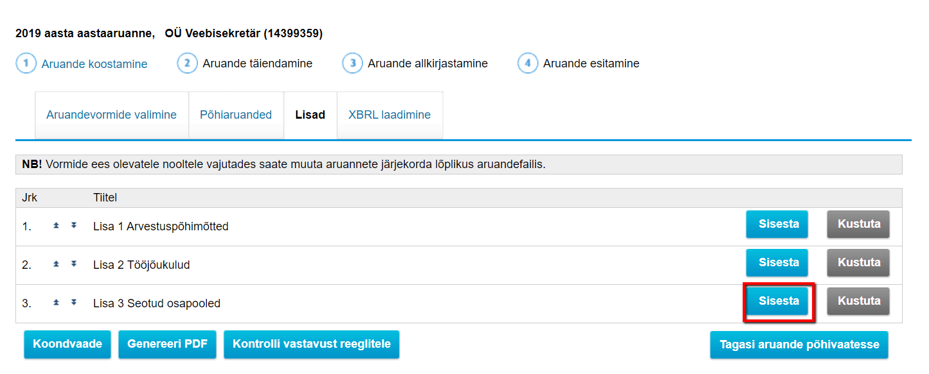Select the Lisad tab
This screenshot has width=929, height=374.
click(x=310, y=115)
